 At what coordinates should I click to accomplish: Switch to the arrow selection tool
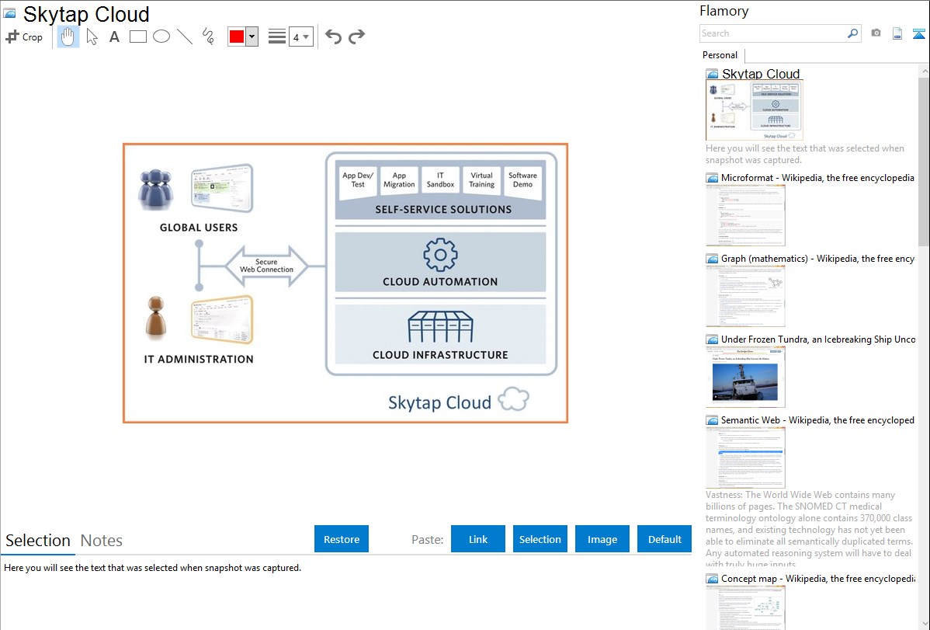click(x=91, y=37)
